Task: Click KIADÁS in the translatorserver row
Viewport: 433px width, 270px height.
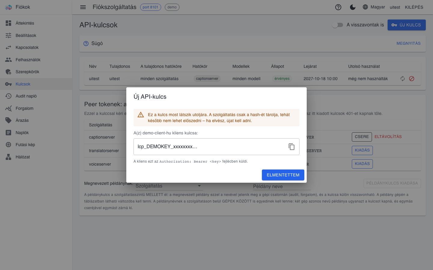Action: tap(362, 150)
